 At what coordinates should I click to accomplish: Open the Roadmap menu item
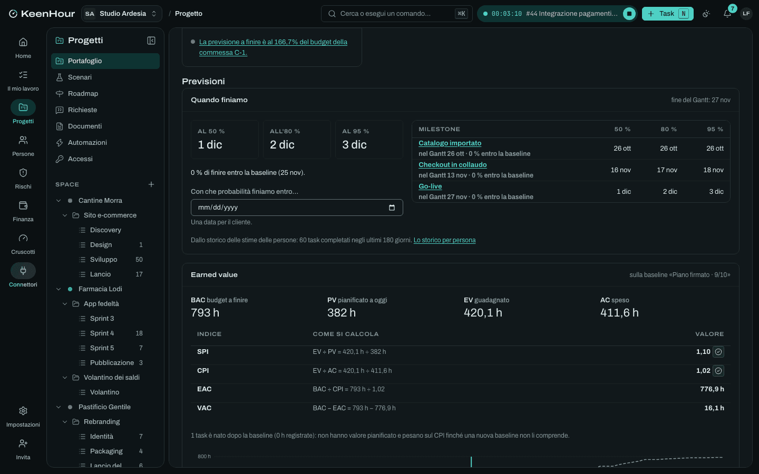[x=105, y=94]
